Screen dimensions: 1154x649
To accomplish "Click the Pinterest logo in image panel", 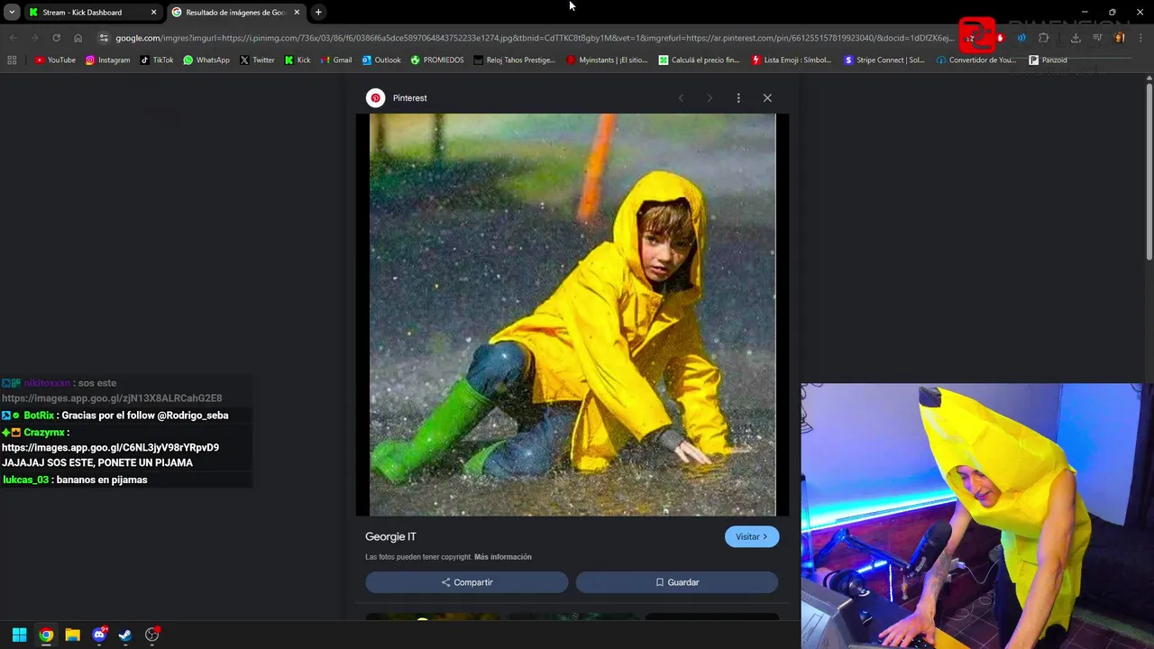I will point(375,98).
